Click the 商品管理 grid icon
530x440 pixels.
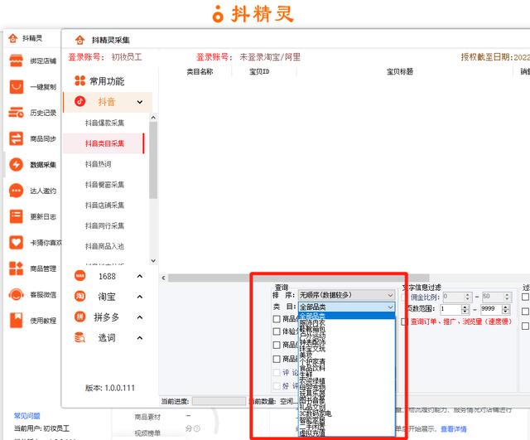16,268
